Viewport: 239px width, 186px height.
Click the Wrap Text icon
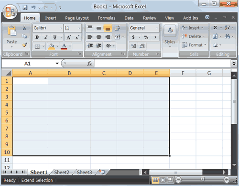[x=118, y=28]
